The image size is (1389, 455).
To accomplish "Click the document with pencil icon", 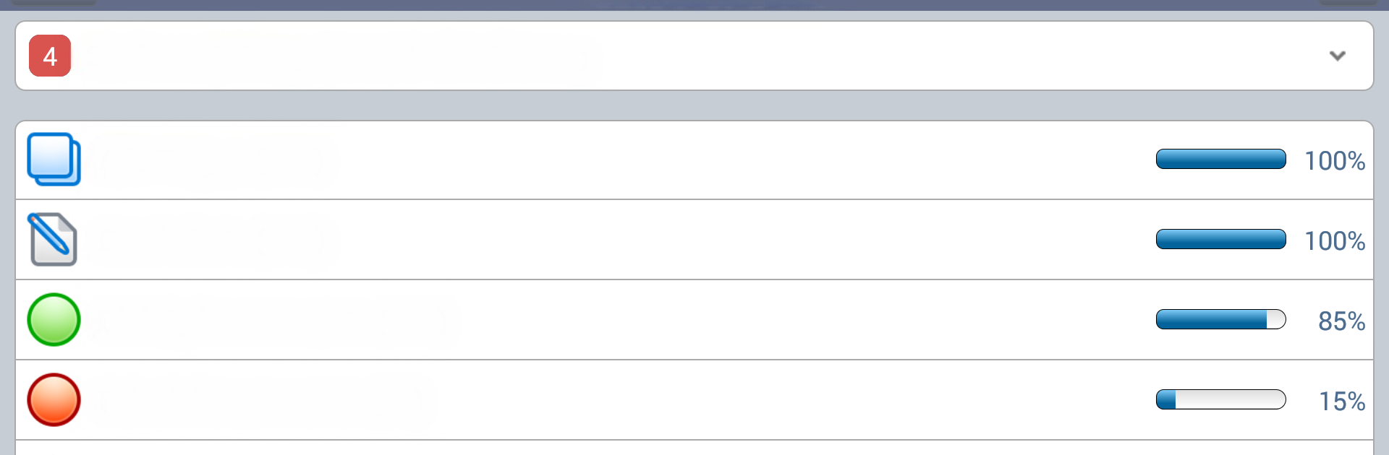I will (53, 239).
